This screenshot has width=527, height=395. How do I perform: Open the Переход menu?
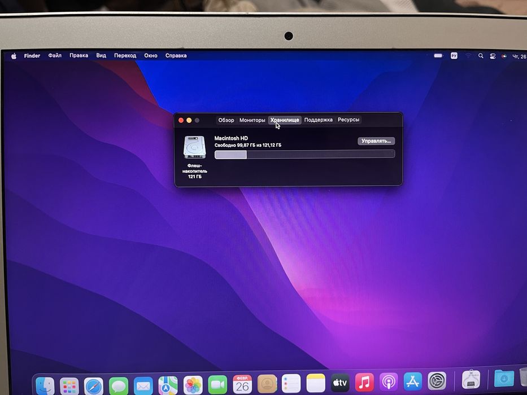click(125, 56)
